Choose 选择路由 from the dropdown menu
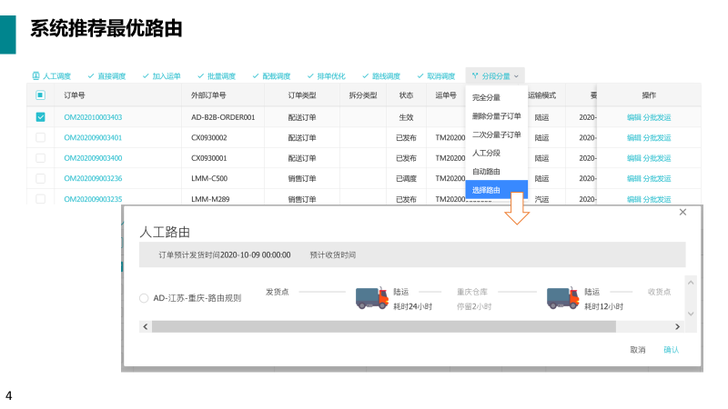 [x=486, y=190]
